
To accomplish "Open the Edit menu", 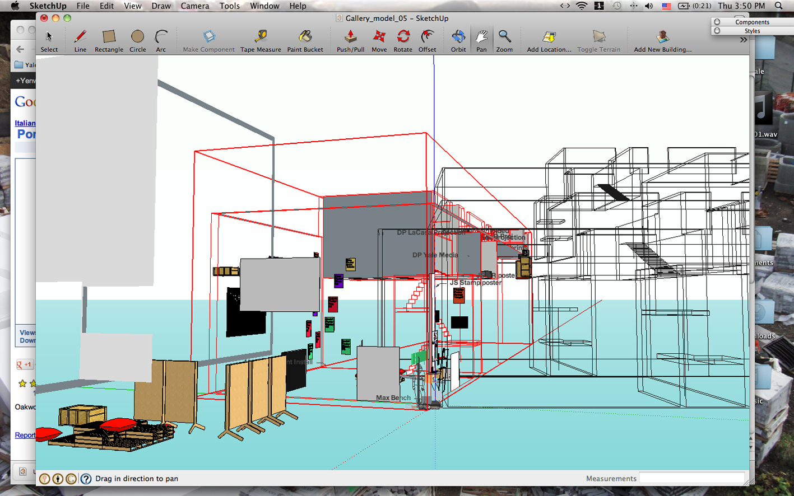I will point(106,6).
